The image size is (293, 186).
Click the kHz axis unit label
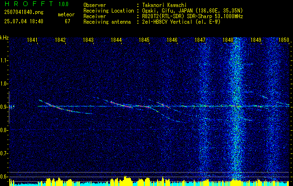click(4, 38)
